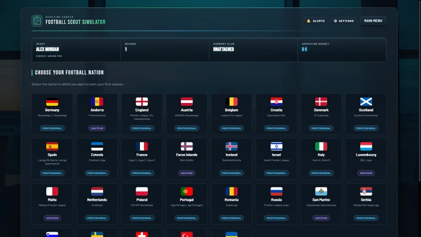
Task: Click the season number '1'
Action: point(126,50)
